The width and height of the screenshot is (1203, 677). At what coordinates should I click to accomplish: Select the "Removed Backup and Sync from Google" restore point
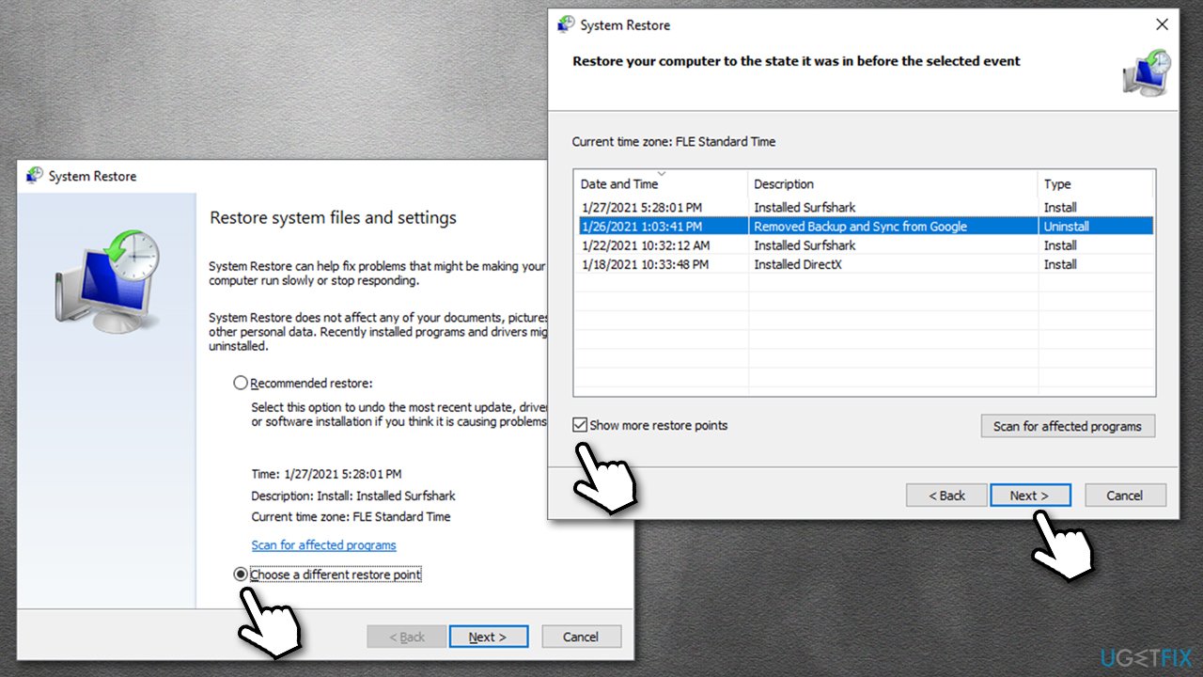858,226
